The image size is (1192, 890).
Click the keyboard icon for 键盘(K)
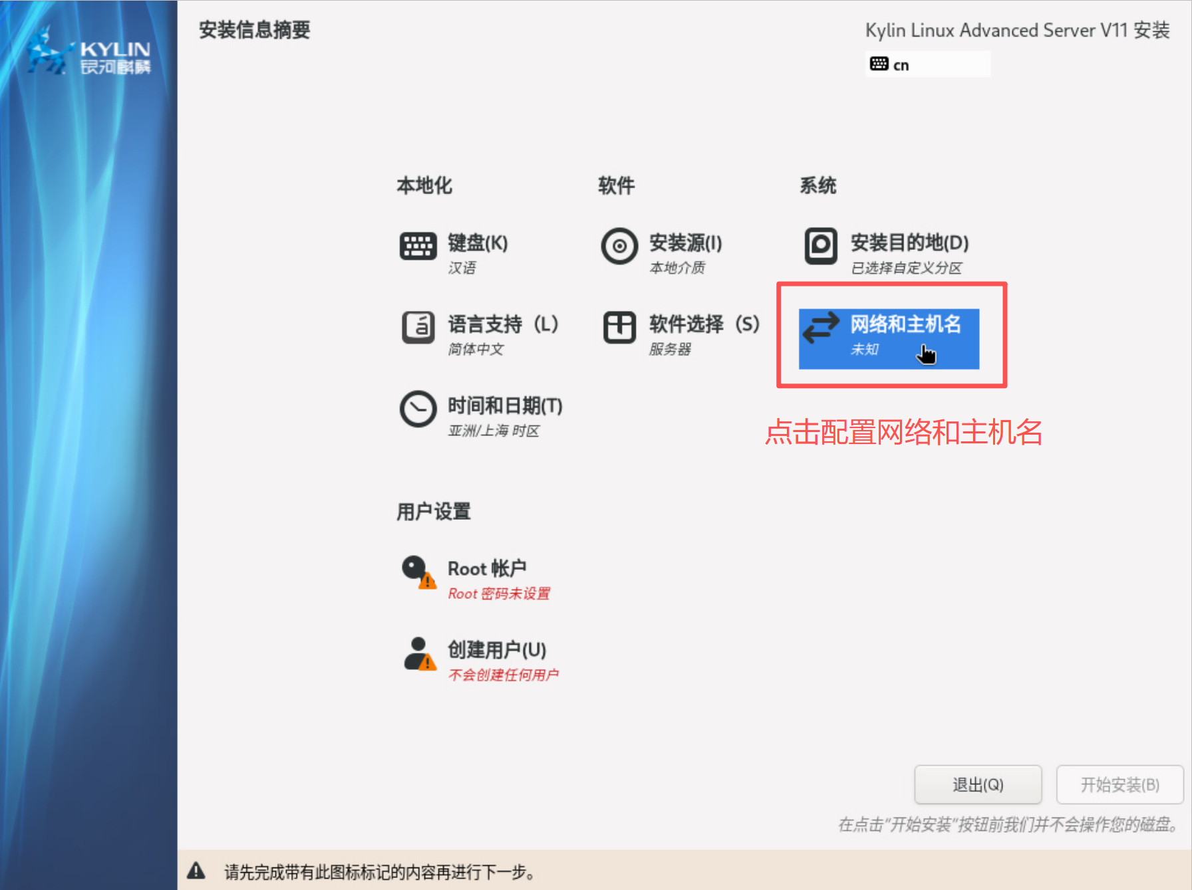coord(418,246)
